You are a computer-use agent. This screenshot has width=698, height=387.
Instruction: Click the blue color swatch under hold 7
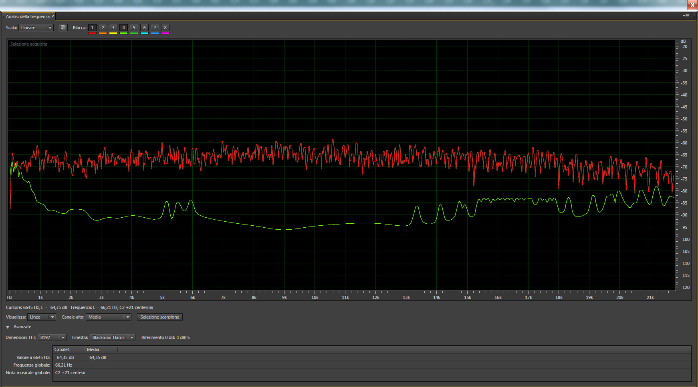coord(155,33)
